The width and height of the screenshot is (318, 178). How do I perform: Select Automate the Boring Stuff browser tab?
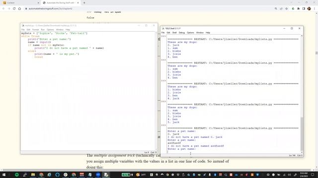60,3
